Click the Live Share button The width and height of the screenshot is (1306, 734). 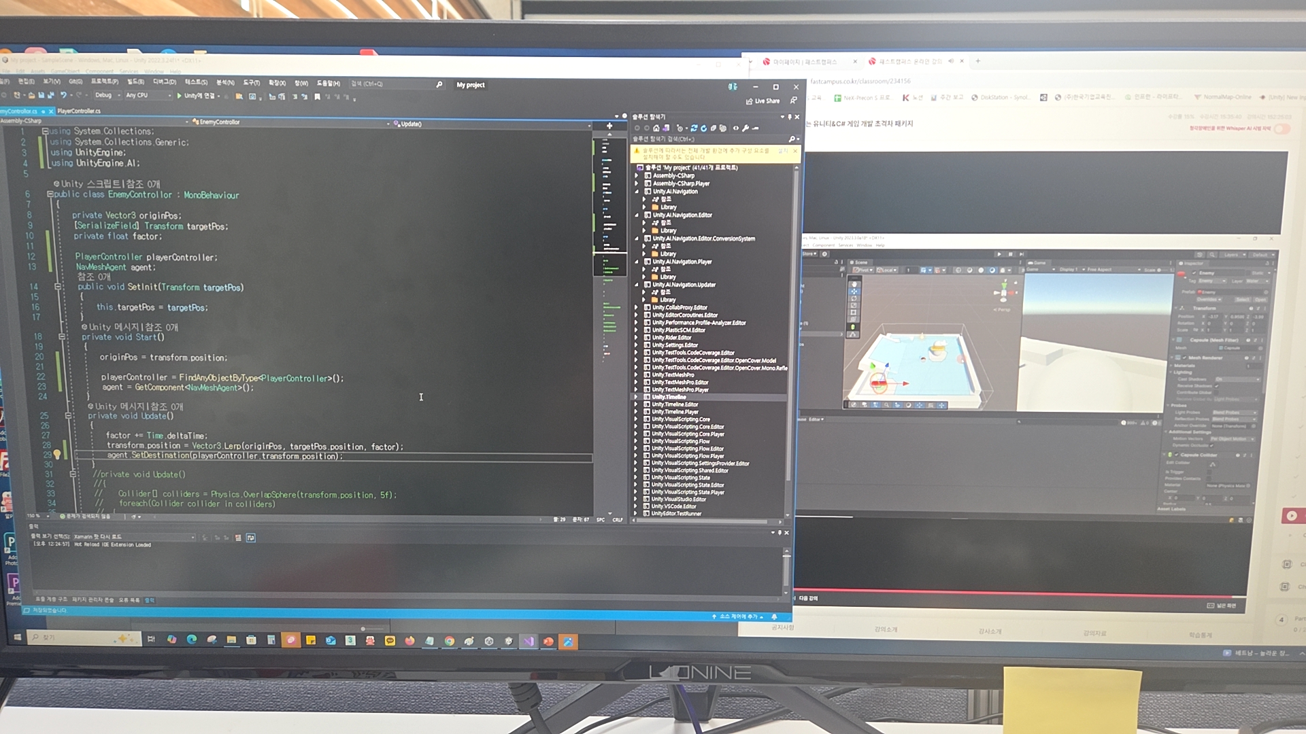(763, 101)
